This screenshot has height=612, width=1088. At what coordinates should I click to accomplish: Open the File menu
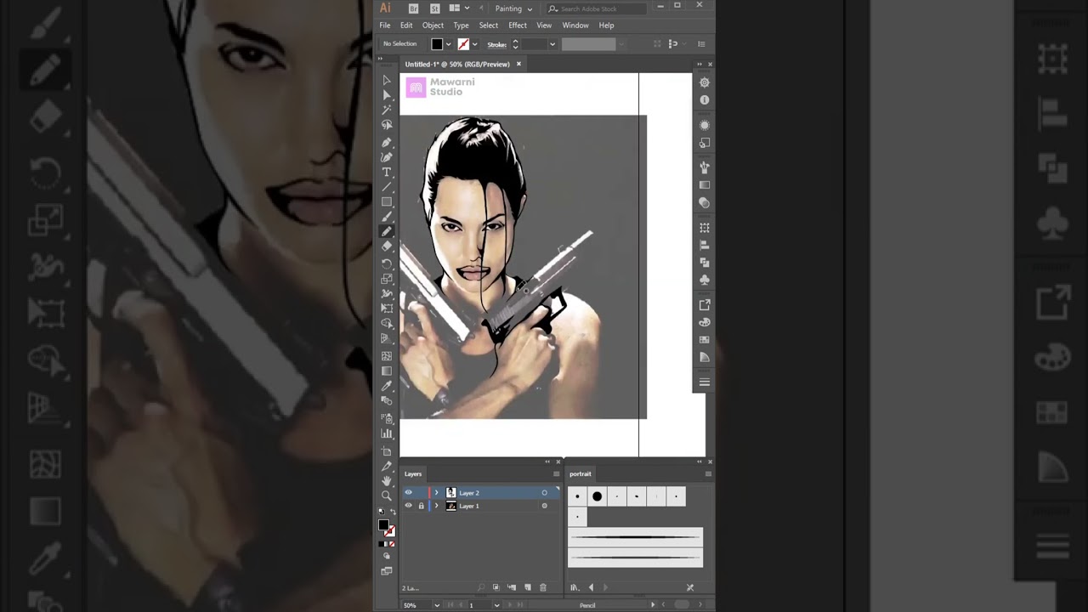point(385,25)
